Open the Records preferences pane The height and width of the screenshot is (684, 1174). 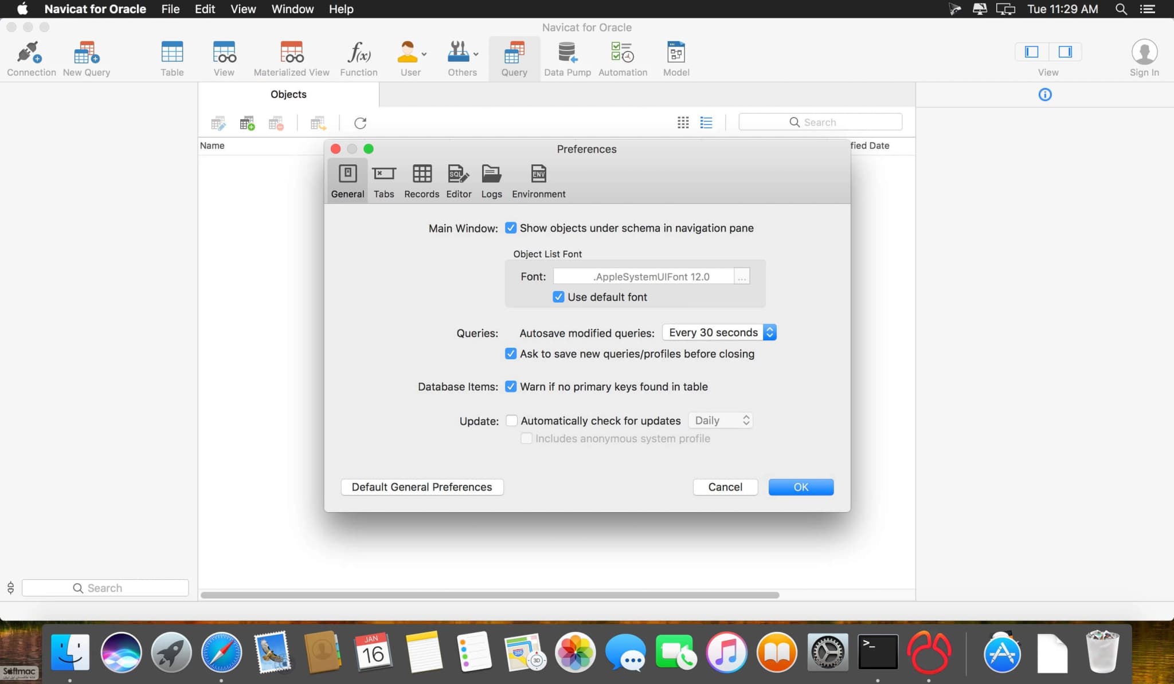421,181
